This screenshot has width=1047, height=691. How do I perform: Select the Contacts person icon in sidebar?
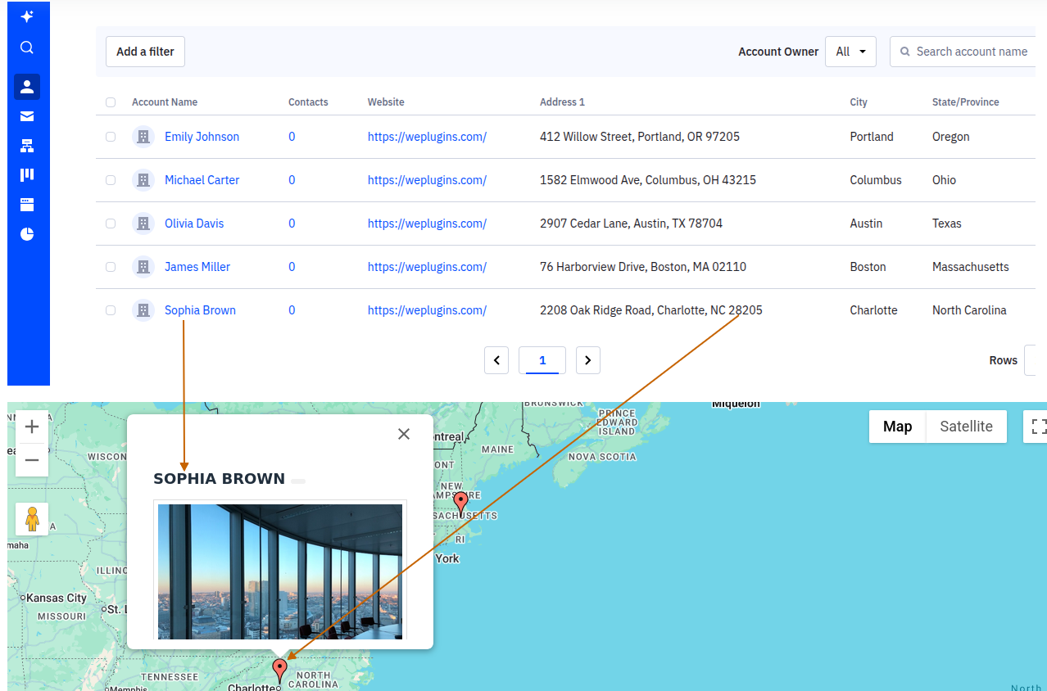click(27, 86)
